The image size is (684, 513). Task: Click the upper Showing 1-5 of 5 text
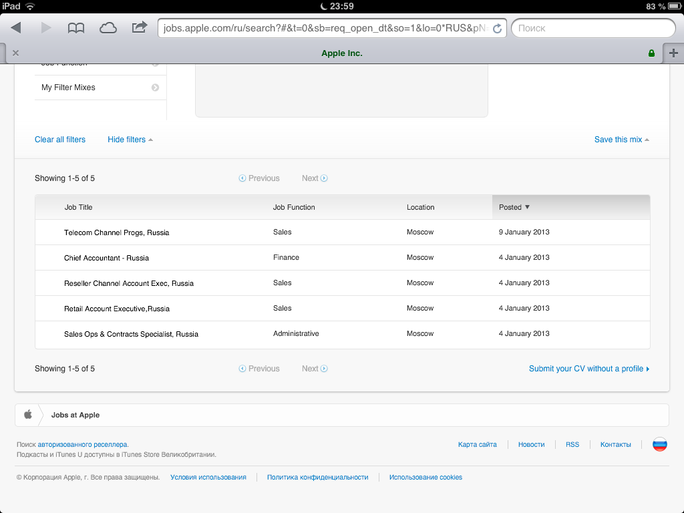pos(65,178)
